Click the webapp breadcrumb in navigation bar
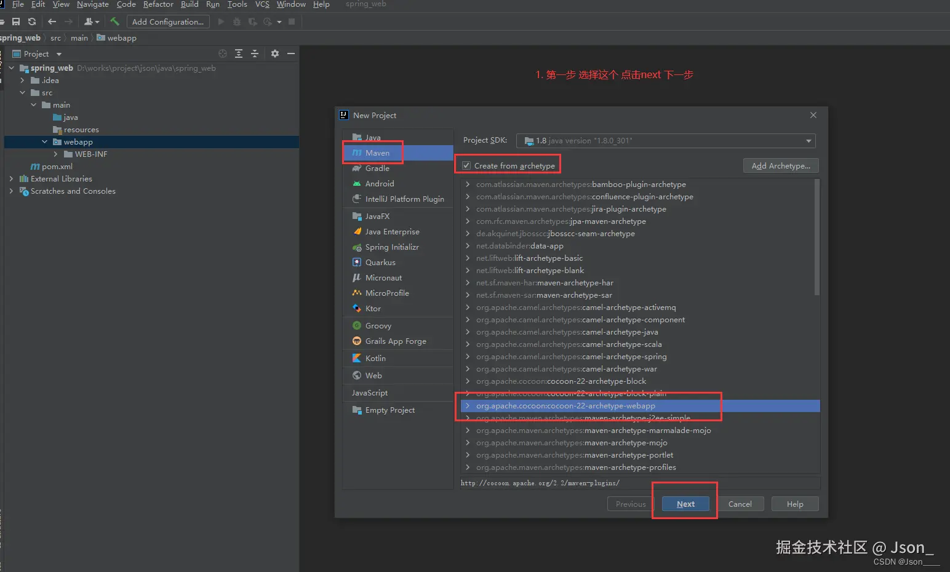The height and width of the screenshot is (572, 950). pyautogui.click(x=117, y=38)
